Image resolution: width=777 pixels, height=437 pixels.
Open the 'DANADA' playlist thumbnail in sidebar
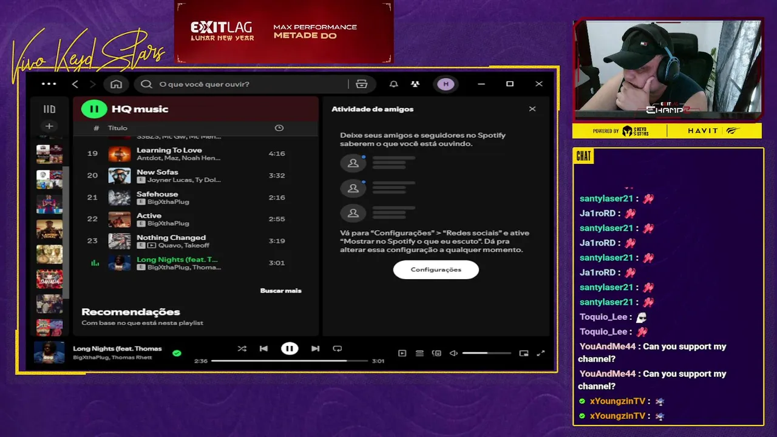tap(49, 279)
